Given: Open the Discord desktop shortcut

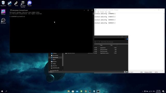Looking at the screenshot, I should click(x=30, y=3).
